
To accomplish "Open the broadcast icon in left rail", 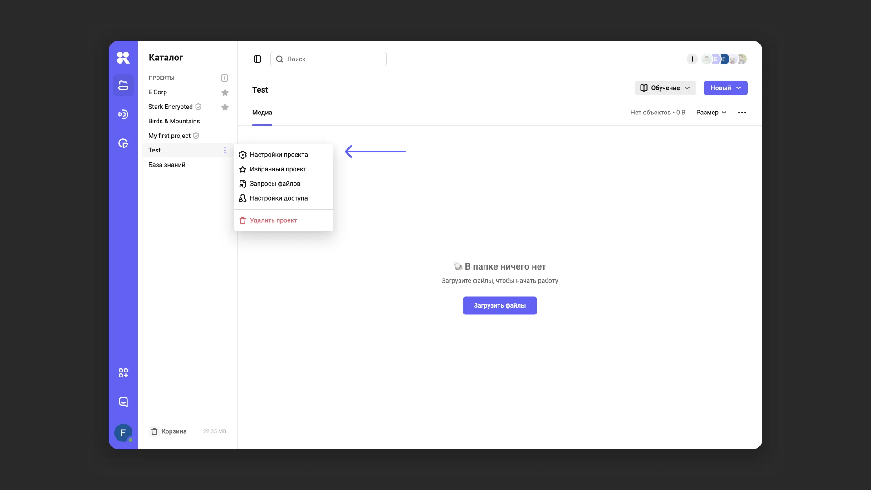I will (123, 114).
